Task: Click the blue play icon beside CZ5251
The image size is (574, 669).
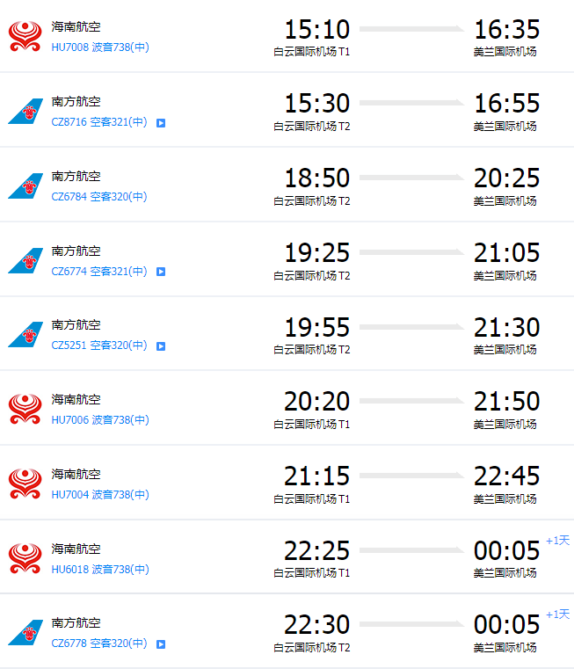Action: pyautogui.click(x=161, y=346)
